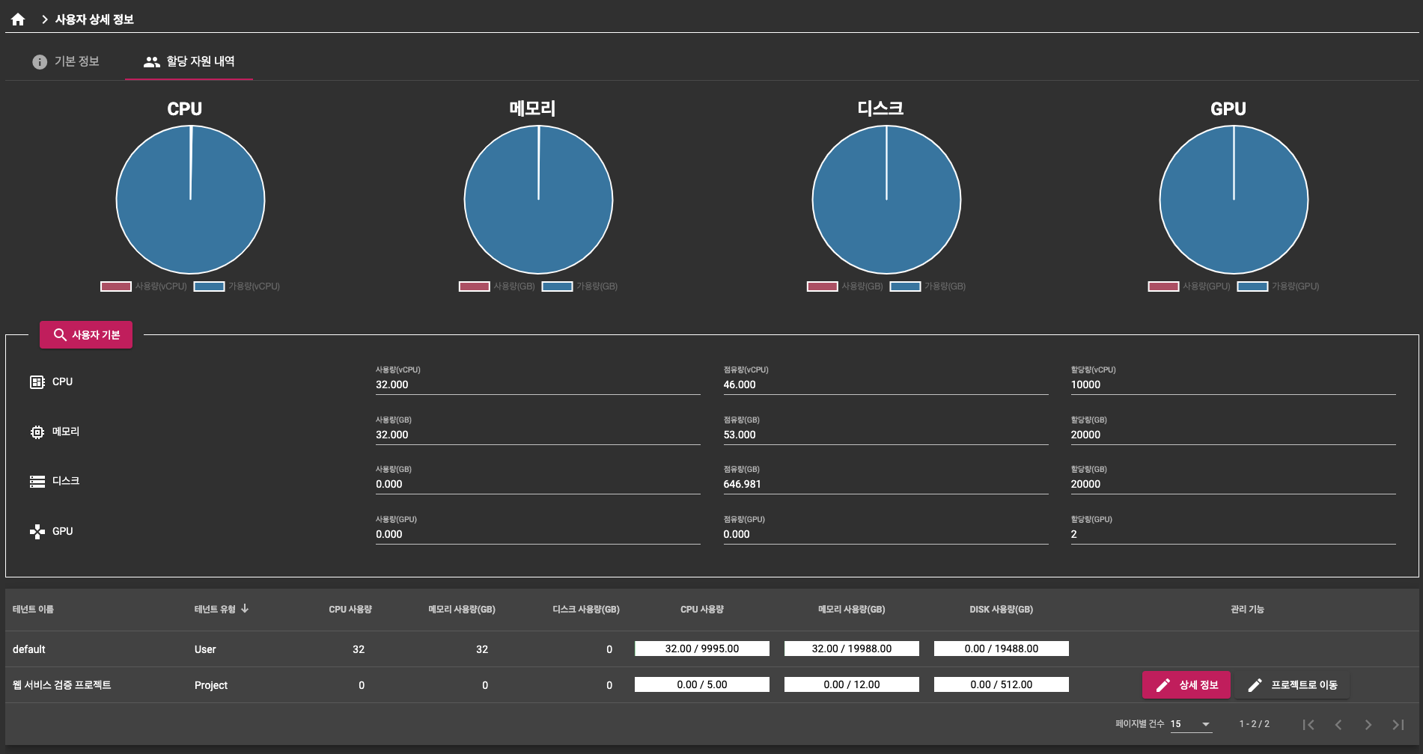Go to next page of tenant table
1423x754 pixels.
click(1368, 724)
